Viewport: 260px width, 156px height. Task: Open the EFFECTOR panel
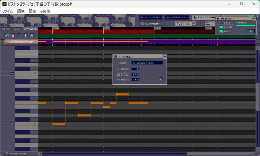pos(204,17)
